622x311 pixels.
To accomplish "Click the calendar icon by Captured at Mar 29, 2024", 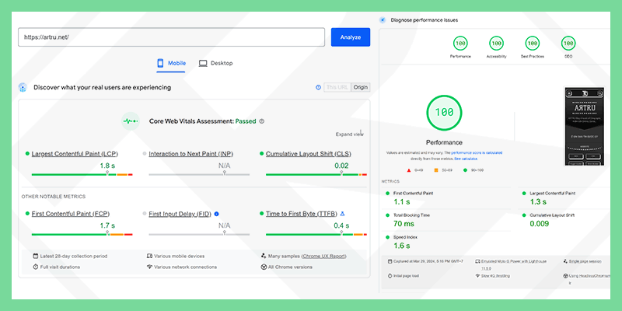I will (390, 261).
